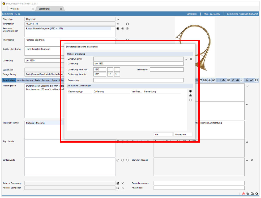
Task: Click the tag icon next to Inventar Nr.
Action: [x=118, y=24]
